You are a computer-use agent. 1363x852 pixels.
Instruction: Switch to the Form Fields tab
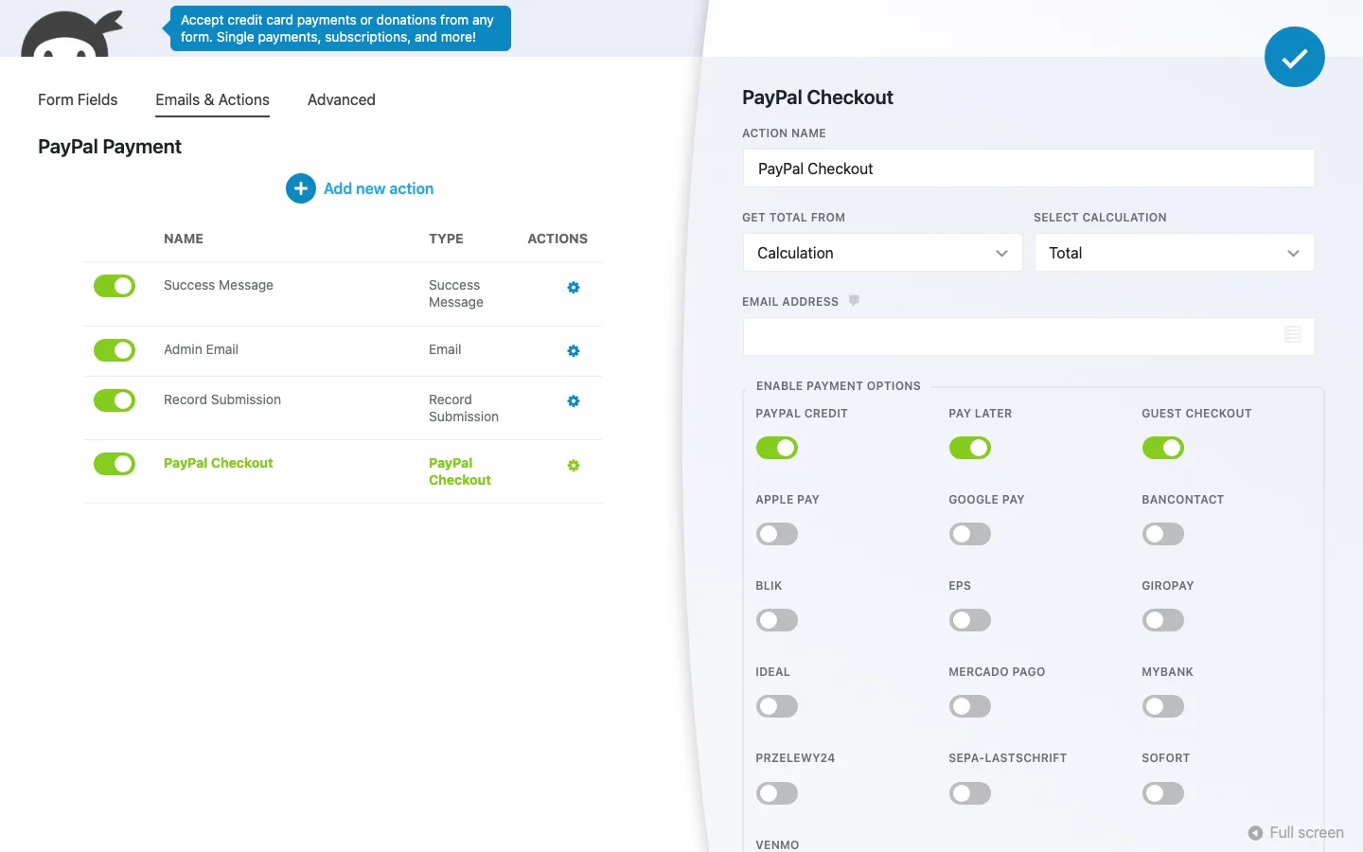tap(78, 99)
